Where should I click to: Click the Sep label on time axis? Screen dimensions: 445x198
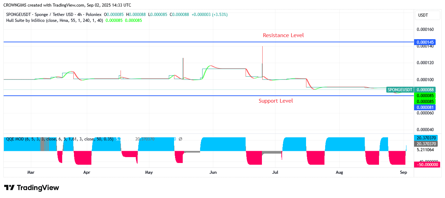point(403,172)
